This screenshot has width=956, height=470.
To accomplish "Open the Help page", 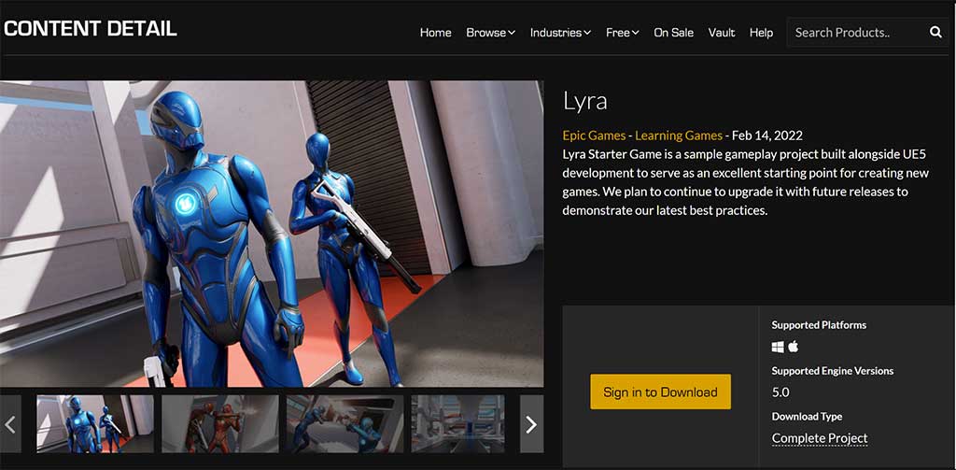I will pos(761,33).
